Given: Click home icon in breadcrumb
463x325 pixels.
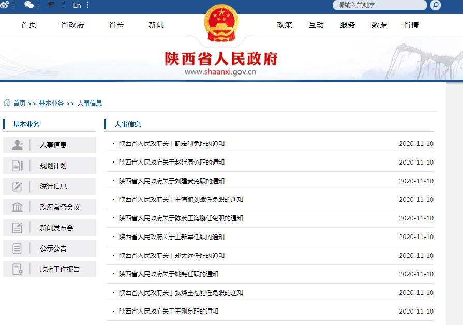Looking at the screenshot, I should [7, 102].
